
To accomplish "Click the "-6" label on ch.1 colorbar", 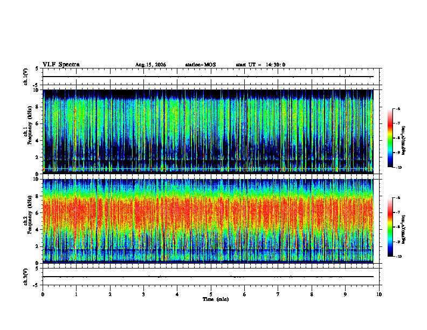I will click(398, 108).
